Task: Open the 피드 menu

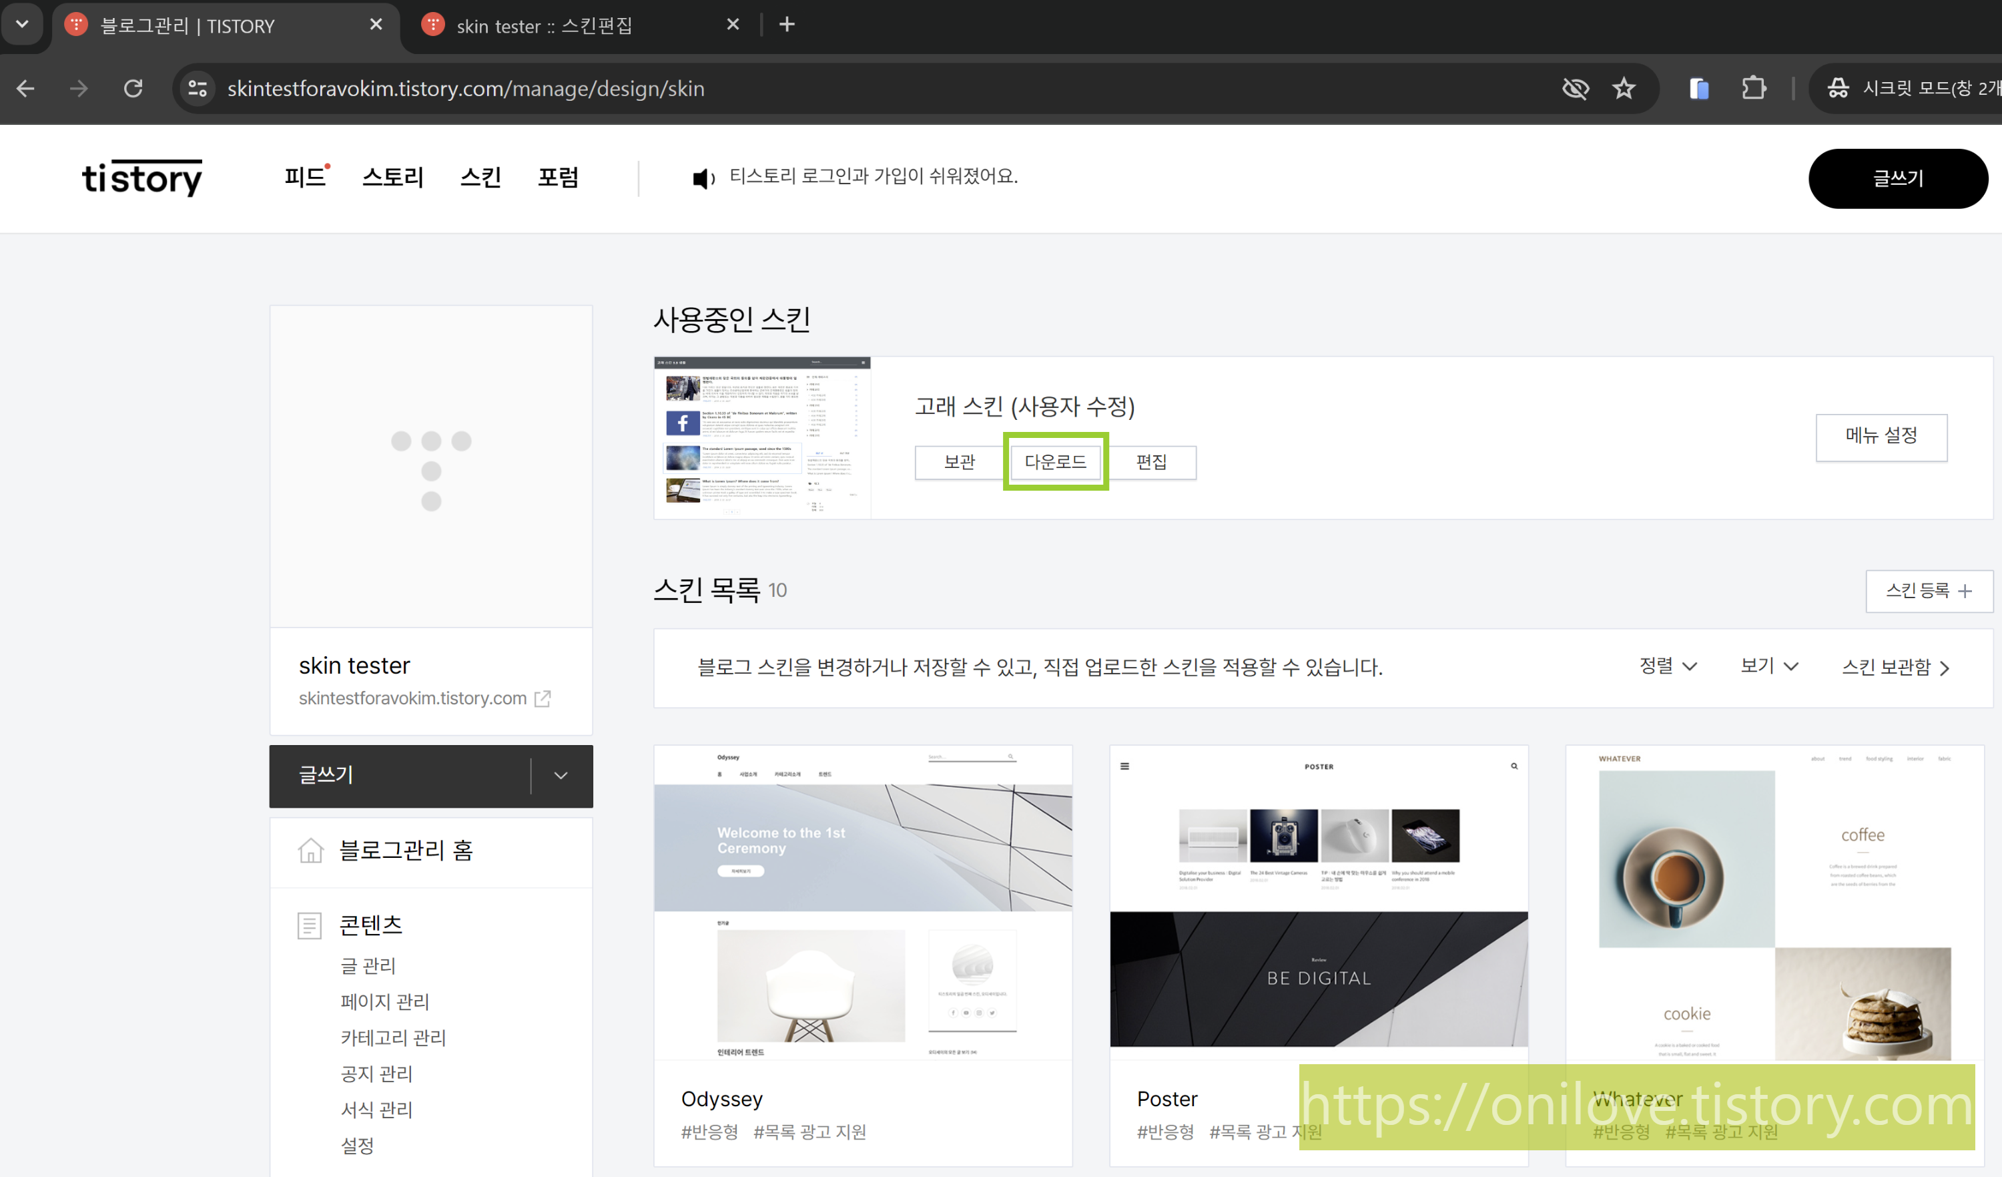Action: (306, 176)
